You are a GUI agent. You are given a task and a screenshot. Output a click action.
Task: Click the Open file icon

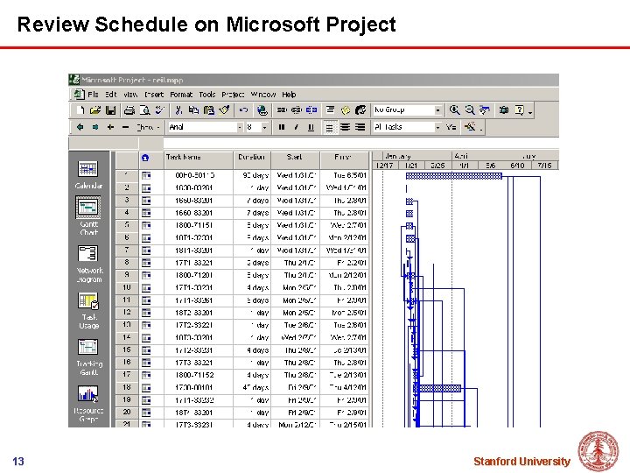coord(95,109)
